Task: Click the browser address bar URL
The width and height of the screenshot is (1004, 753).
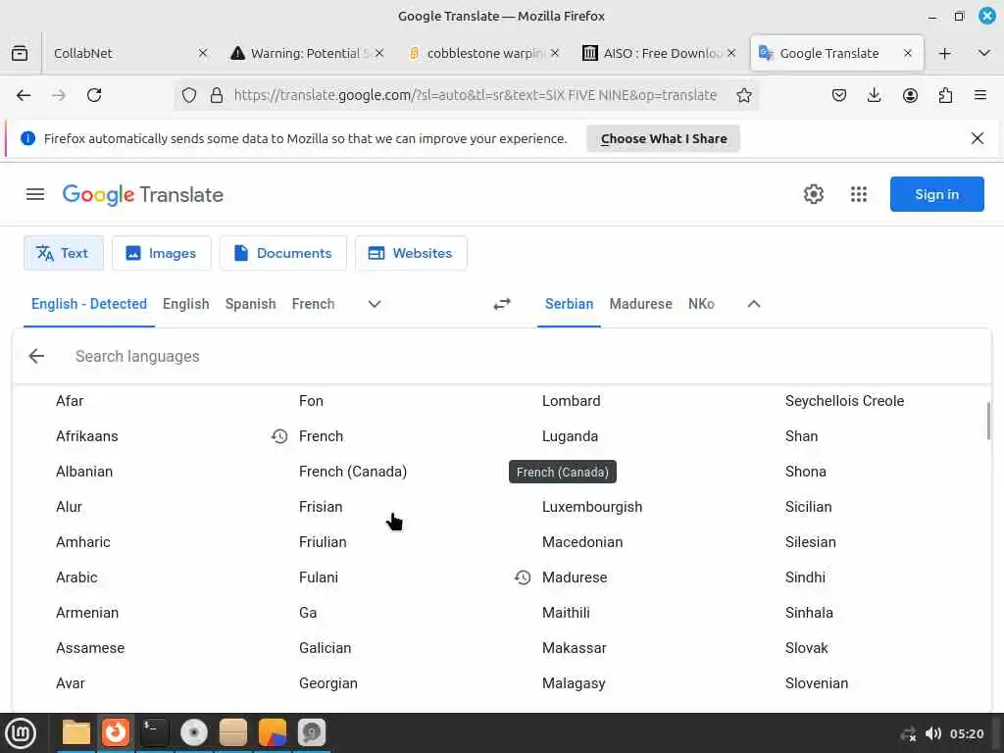Action: (x=475, y=95)
